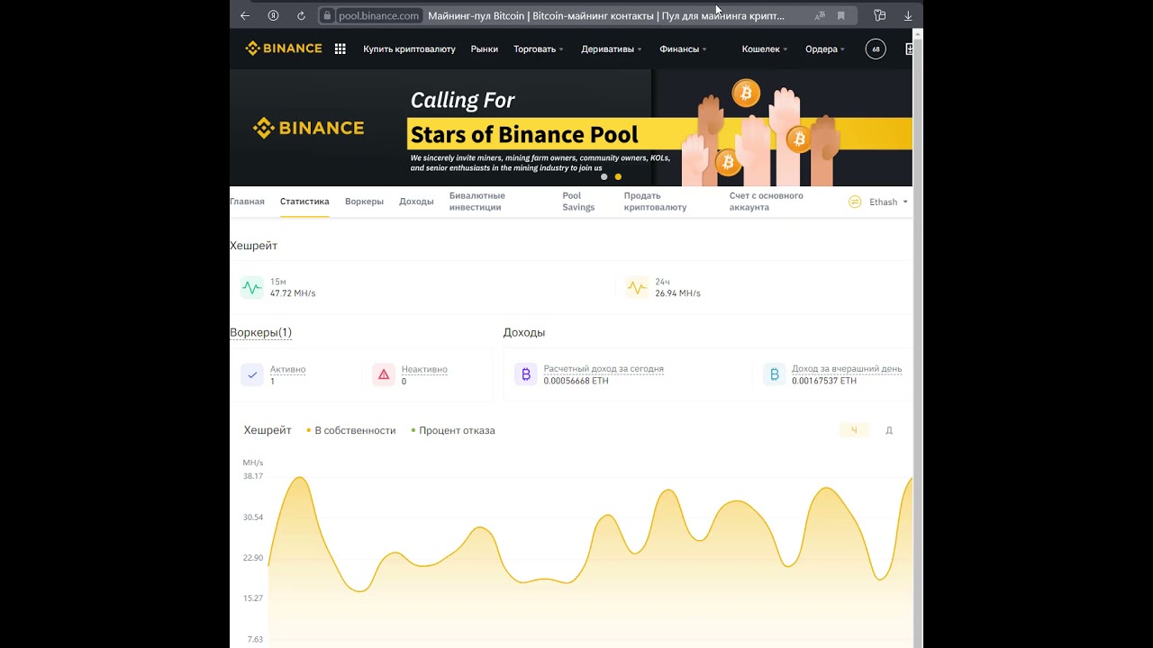Screen dimensions: 1153x648
Task: Click the 0.00167537 ETH value
Action: [824, 381]
